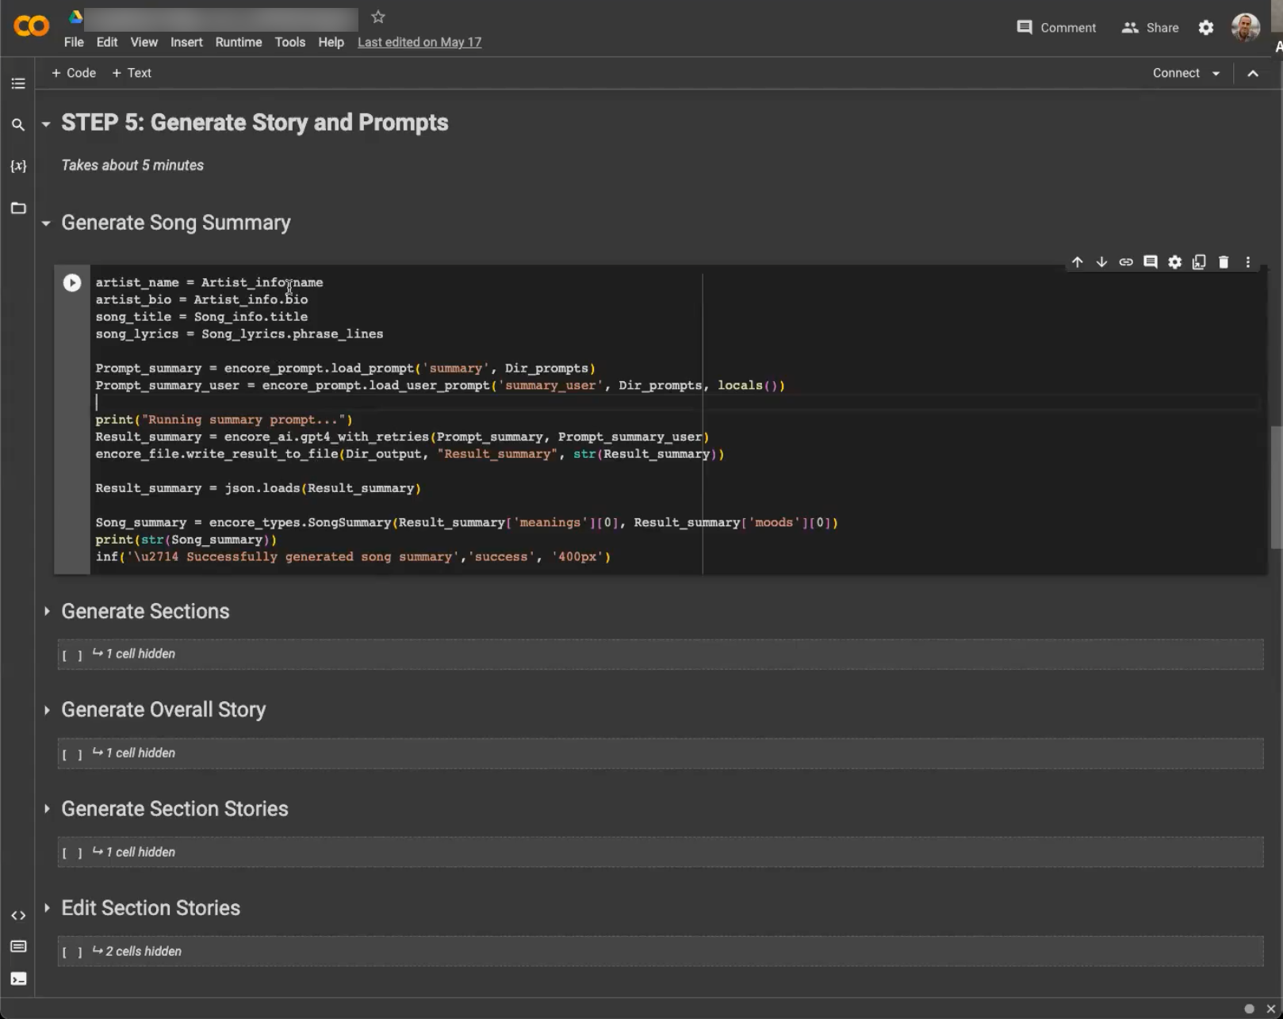The width and height of the screenshot is (1283, 1019).
Task: Open the variables inspector icon
Action: pyautogui.click(x=18, y=166)
